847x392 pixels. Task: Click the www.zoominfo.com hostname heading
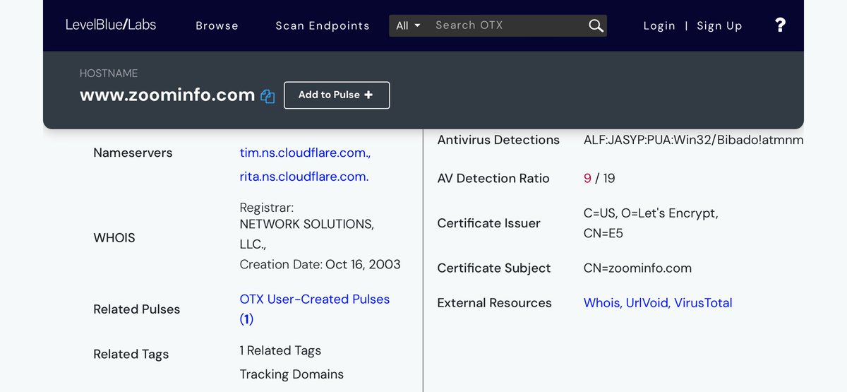167,95
